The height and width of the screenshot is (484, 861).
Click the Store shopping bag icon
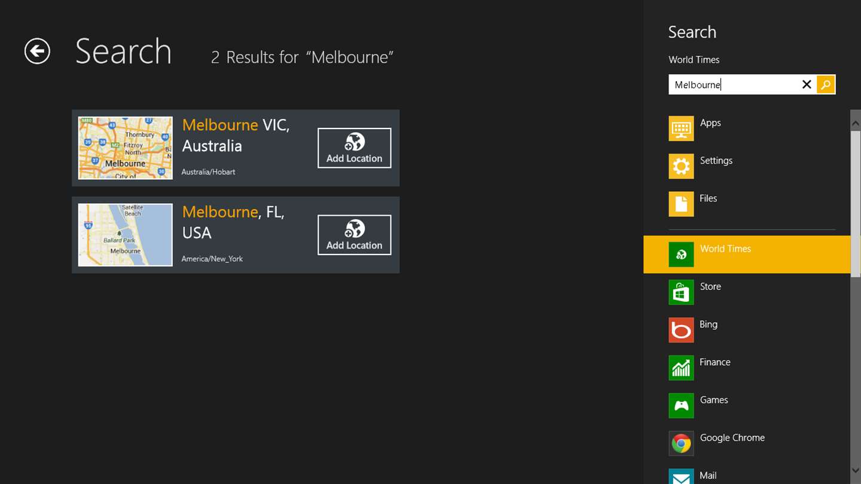tap(681, 292)
